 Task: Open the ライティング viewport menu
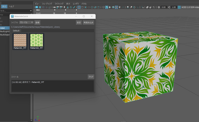coord(59,4)
